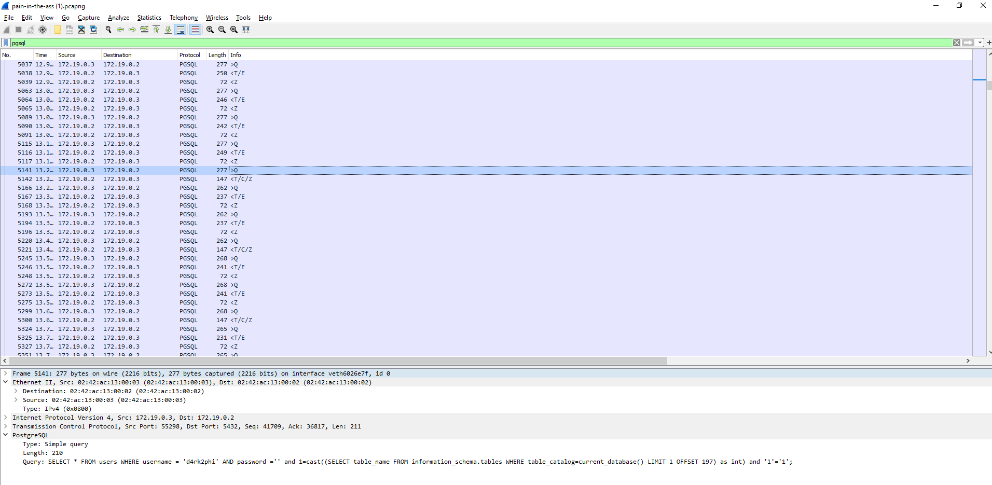Sort by the No. column header
The width and height of the screenshot is (992, 485).
click(x=17, y=55)
